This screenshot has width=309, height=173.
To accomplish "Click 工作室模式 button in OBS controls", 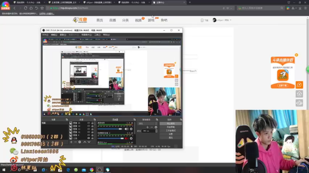I will tap(171, 131).
